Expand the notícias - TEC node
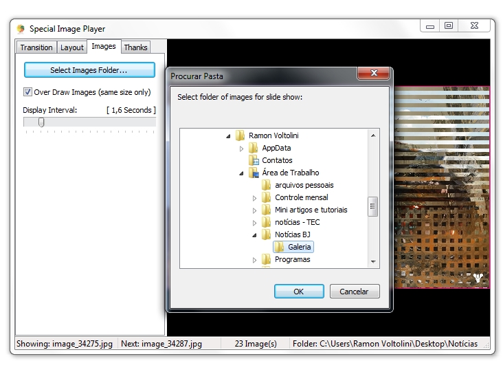Screen dimensions: 503x372 point(255,223)
